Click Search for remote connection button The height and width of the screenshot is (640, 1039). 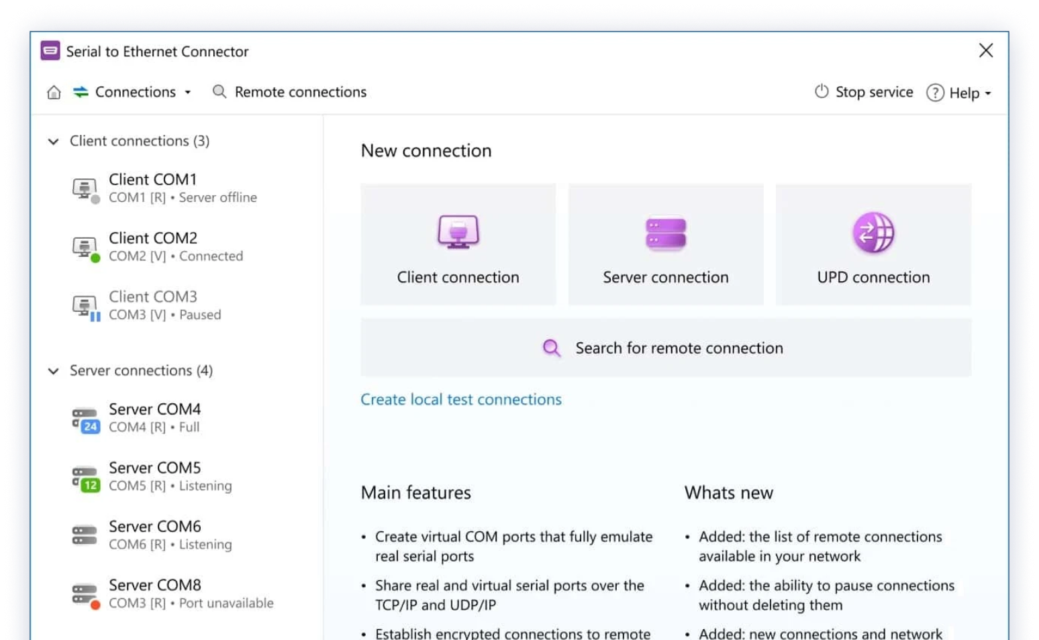665,348
